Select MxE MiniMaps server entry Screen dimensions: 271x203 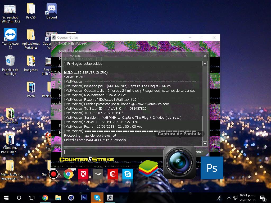pyautogui.click(x=73, y=44)
